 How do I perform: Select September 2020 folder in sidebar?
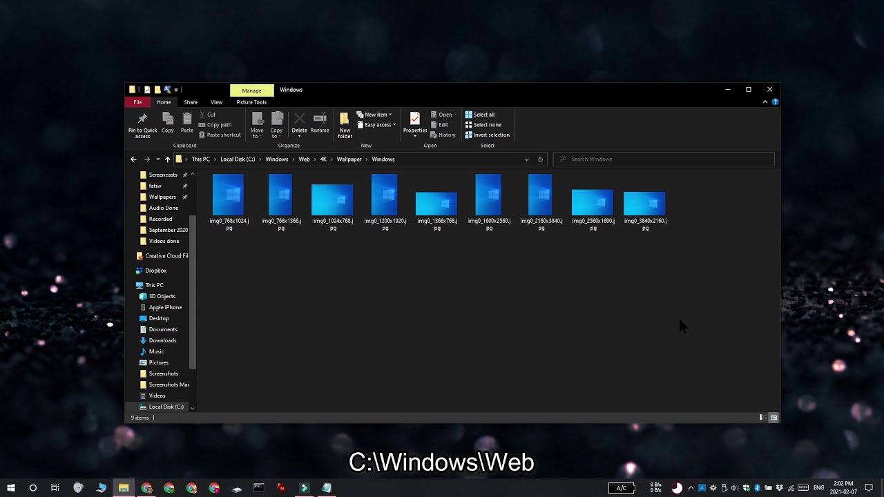(164, 230)
